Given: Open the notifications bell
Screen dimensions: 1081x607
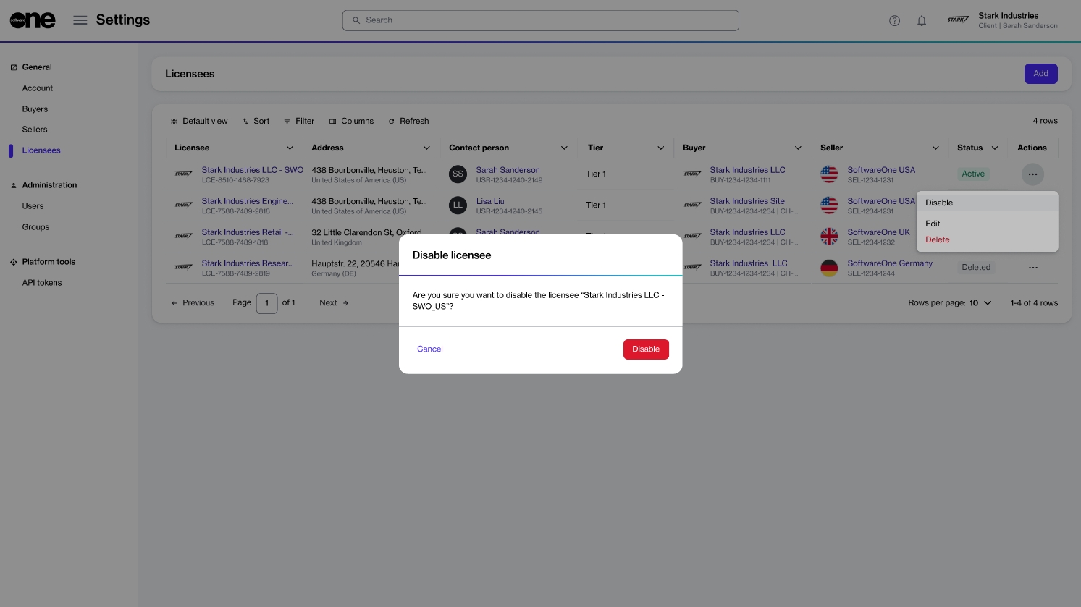Looking at the screenshot, I should [922, 21].
